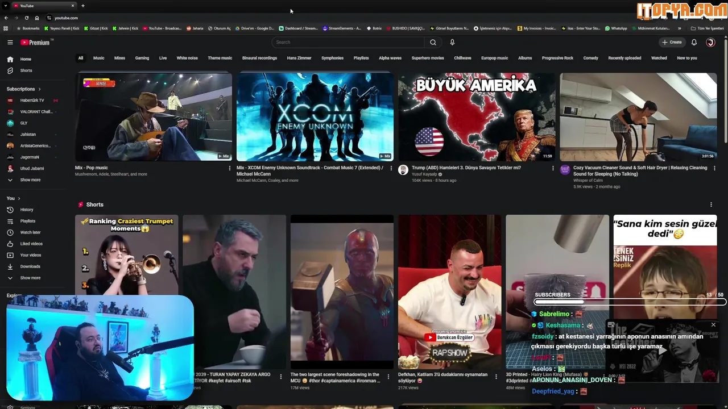Open the account avatar menu
The width and height of the screenshot is (728, 409).
(710, 42)
